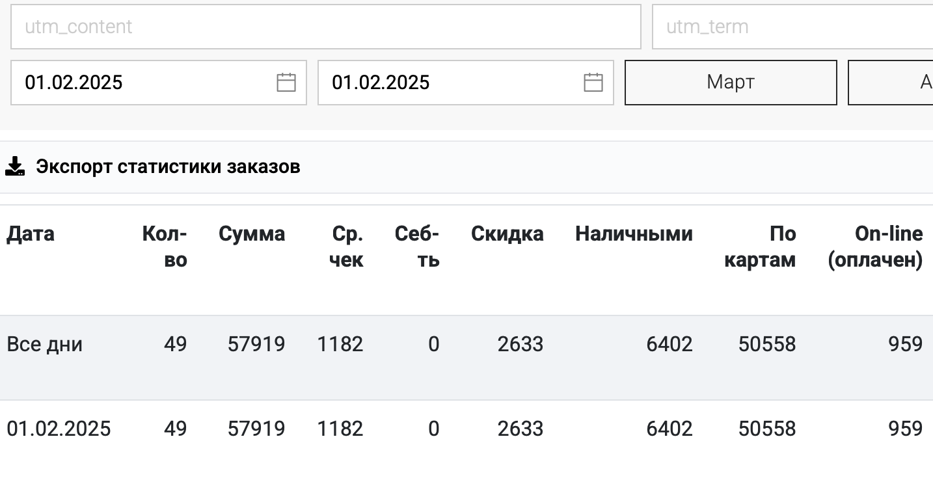This screenshot has height=480, width=933.
Task: Select the 01.02.2025 table row date
Action: click(59, 429)
